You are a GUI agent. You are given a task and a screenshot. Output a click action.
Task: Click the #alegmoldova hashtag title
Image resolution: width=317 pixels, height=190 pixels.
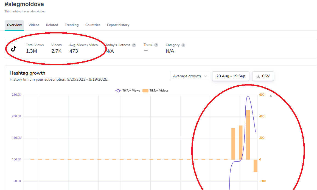24,4
